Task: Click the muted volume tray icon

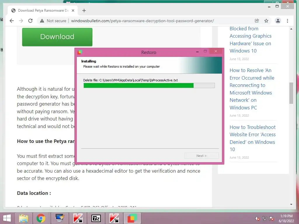Action: click(x=257, y=218)
